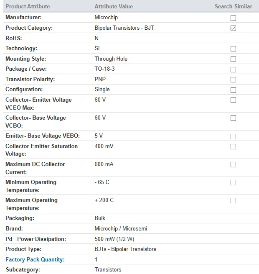The image size is (259, 274).
Task: Click the PNP polarity value
Action: [x=100, y=79]
